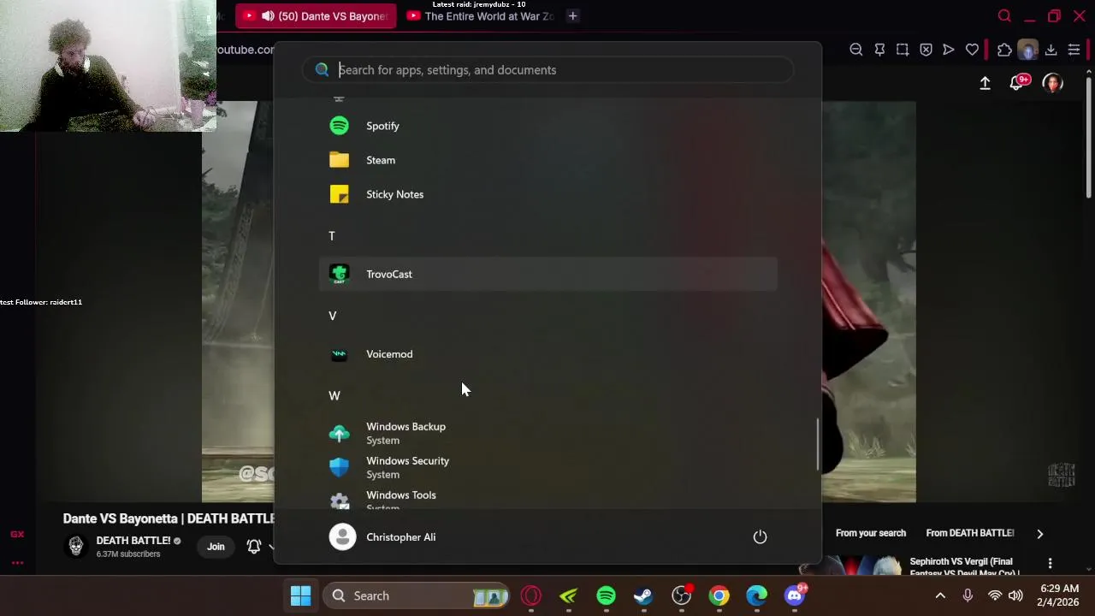Open Google Chrome from the taskbar
The width and height of the screenshot is (1095, 616).
click(x=719, y=595)
